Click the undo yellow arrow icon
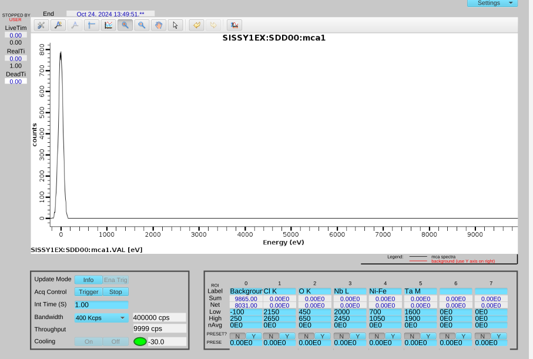 (x=196, y=25)
